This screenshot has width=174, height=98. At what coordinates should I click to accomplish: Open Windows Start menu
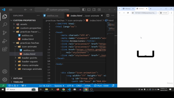[3, 89]
